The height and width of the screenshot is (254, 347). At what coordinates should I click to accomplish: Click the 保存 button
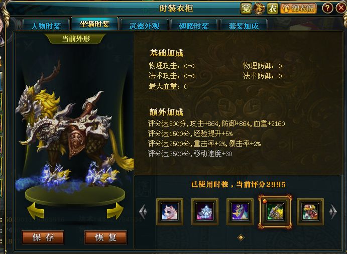click(x=43, y=237)
